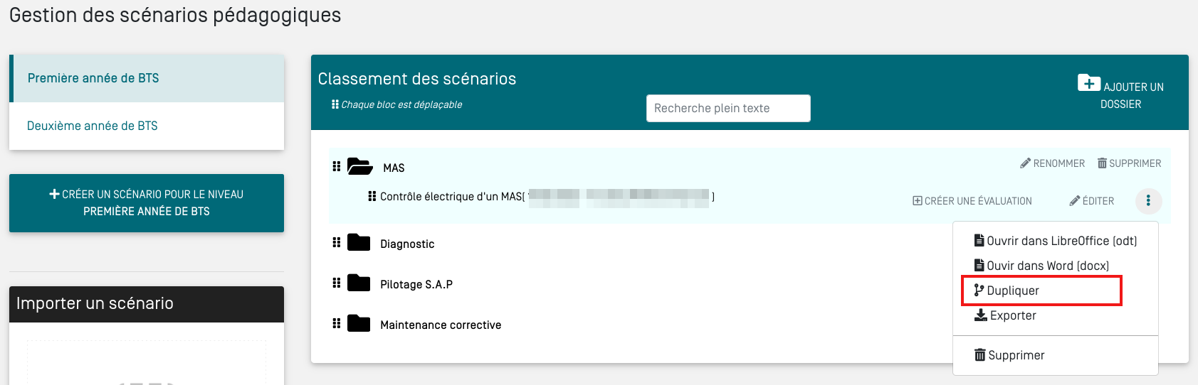
Task: Expand the Diagnostic folder
Action: pos(359,243)
